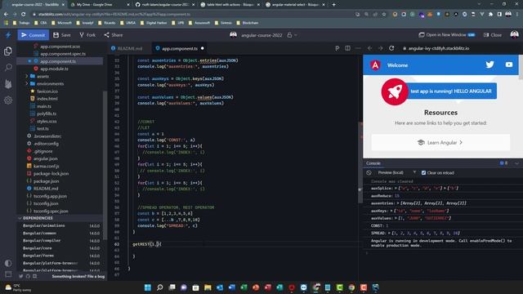Image resolution: width=523 pixels, height=294 pixels.
Task: Click the user avatar in StackBlitz header
Action: 514,34
